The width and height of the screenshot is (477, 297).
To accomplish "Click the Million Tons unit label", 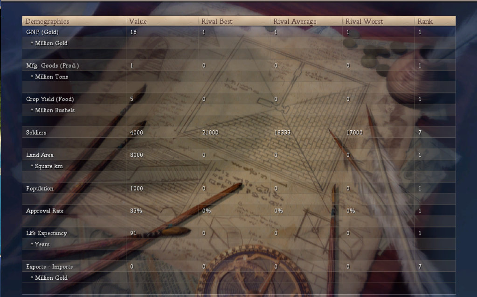I will click(x=51, y=77).
